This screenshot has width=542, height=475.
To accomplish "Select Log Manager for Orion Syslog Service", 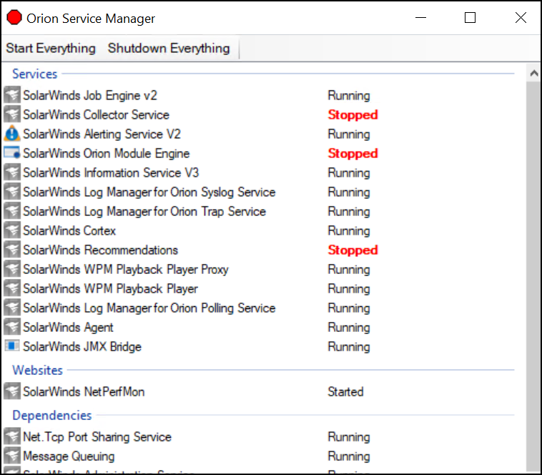I will [149, 192].
